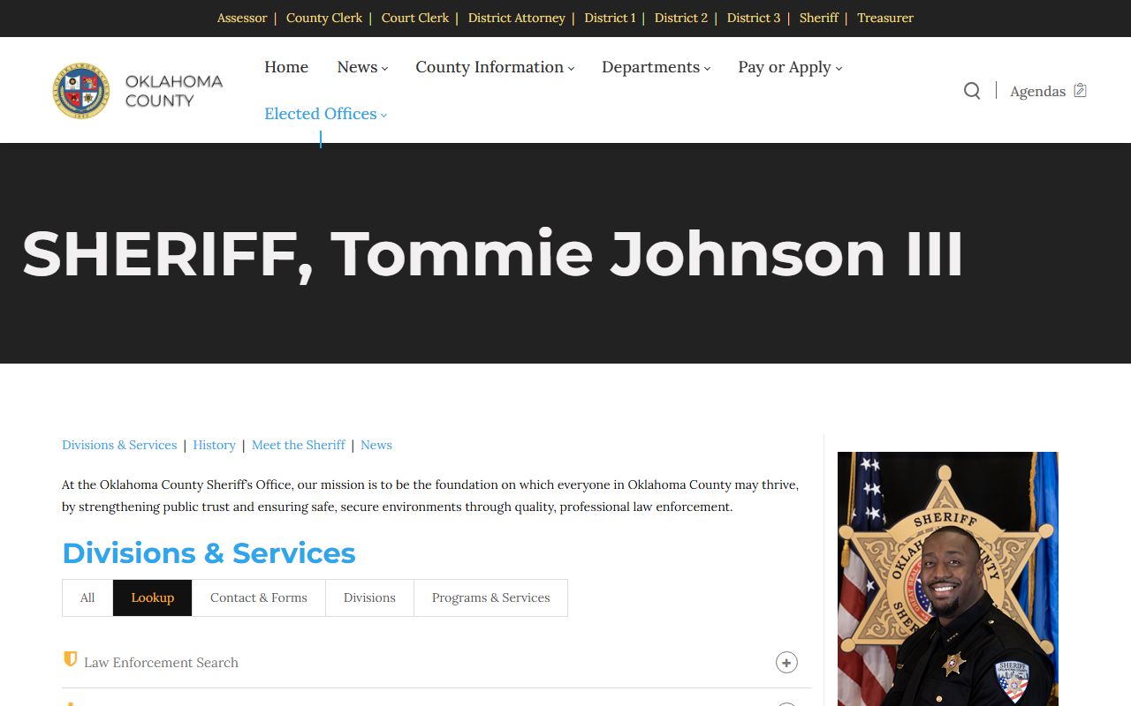Click the Sheriff portrait photo

click(948, 579)
